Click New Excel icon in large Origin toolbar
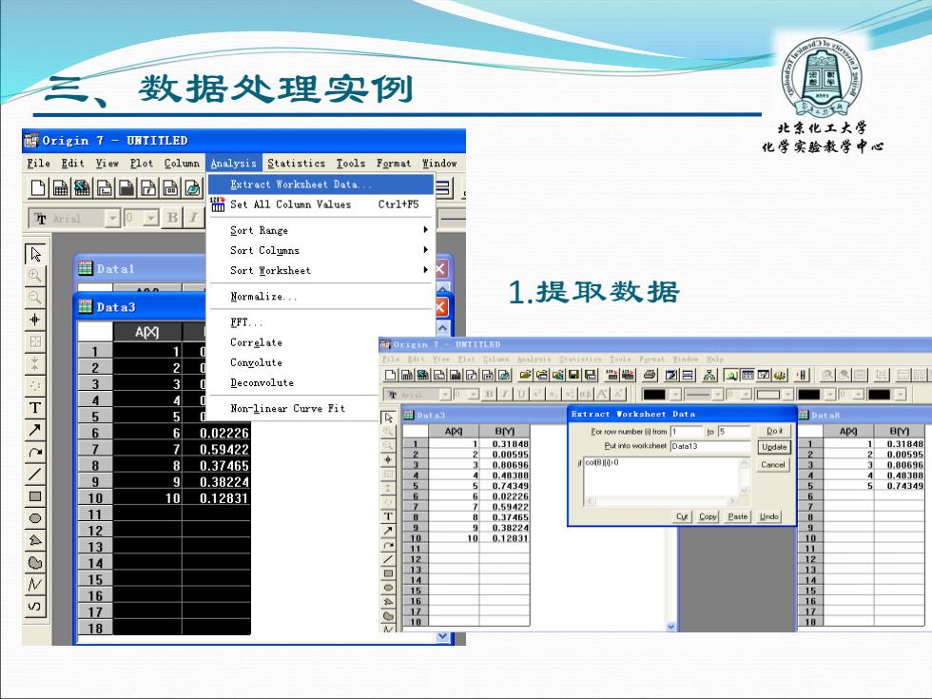Image resolution: width=932 pixels, height=699 pixels. pos(82,188)
